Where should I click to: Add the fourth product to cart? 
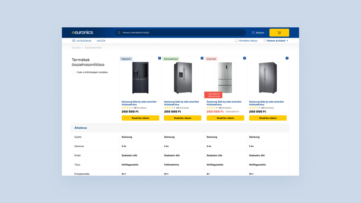[x=268, y=118]
